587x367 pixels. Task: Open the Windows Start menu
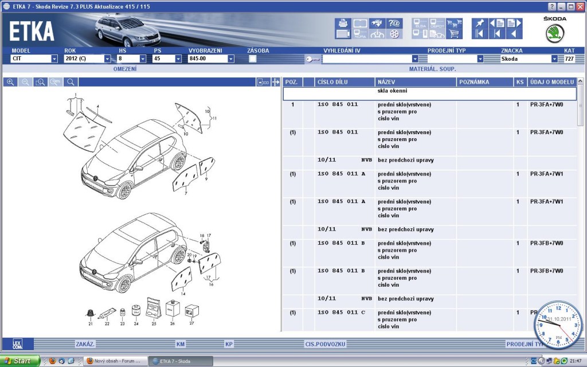(19, 361)
